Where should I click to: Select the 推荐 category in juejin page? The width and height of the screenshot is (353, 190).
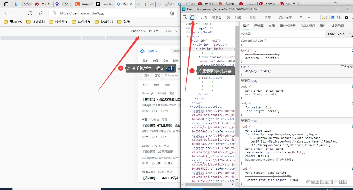145,60
